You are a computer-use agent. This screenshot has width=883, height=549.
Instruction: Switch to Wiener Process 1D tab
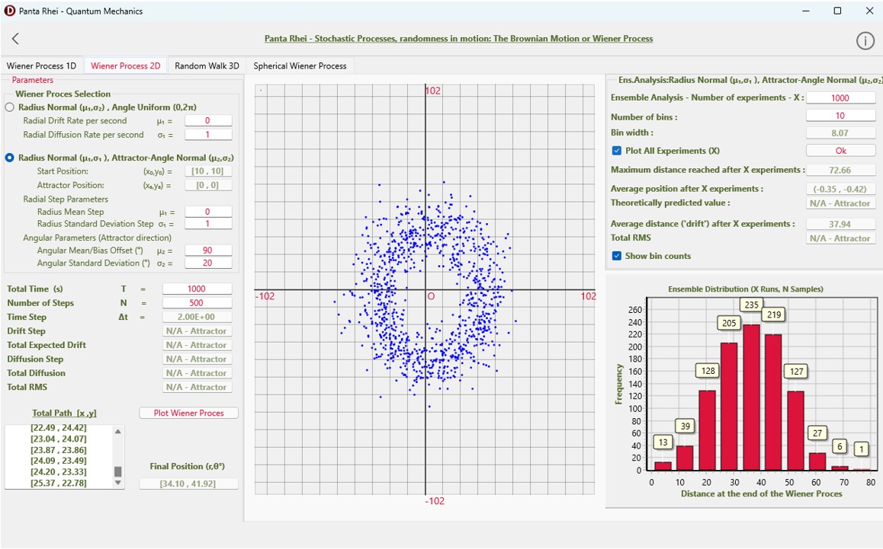[42, 65]
